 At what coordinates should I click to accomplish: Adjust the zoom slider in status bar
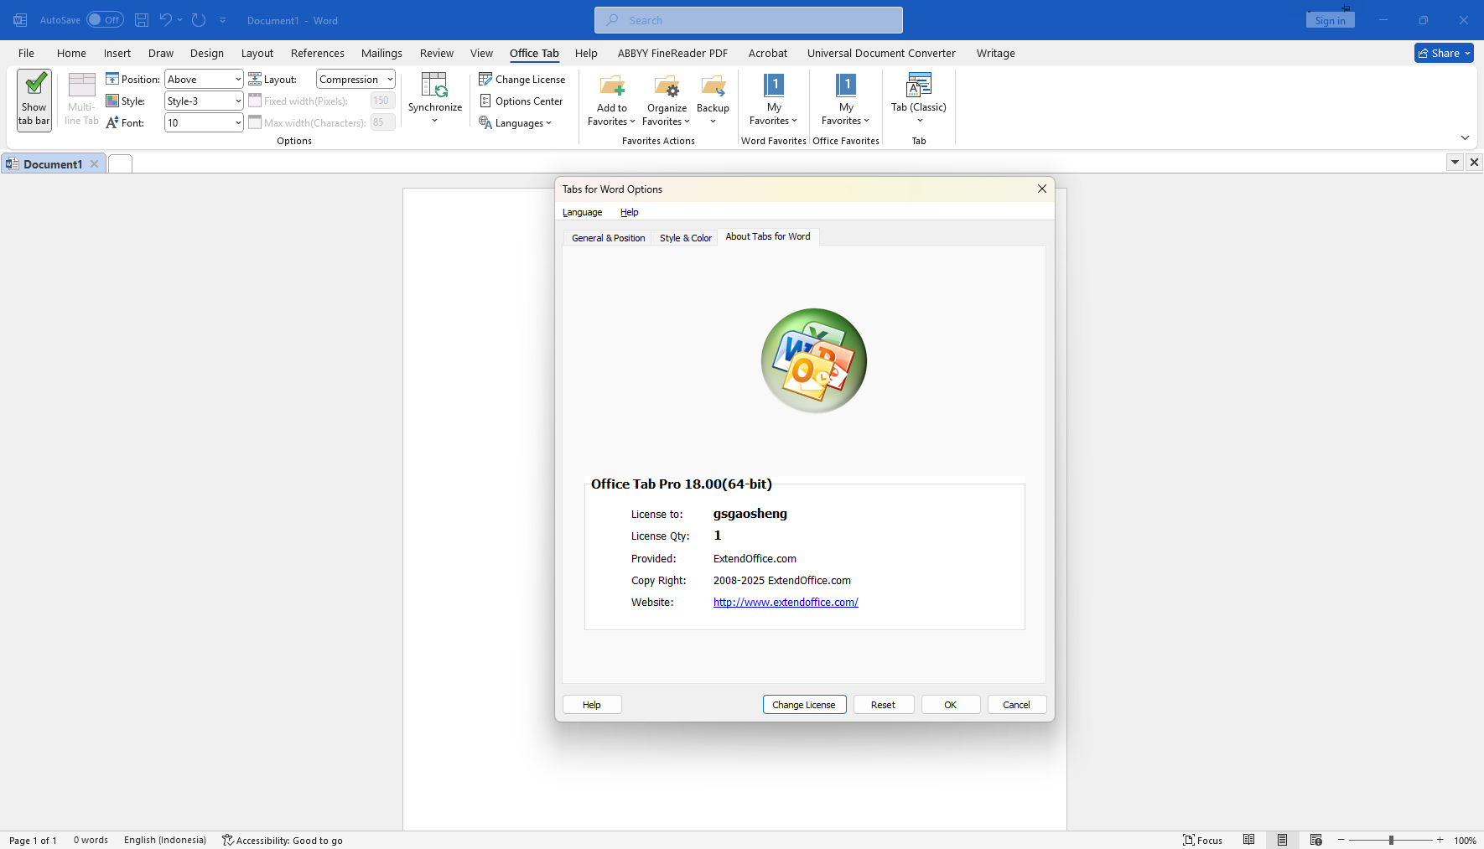[x=1391, y=840]
